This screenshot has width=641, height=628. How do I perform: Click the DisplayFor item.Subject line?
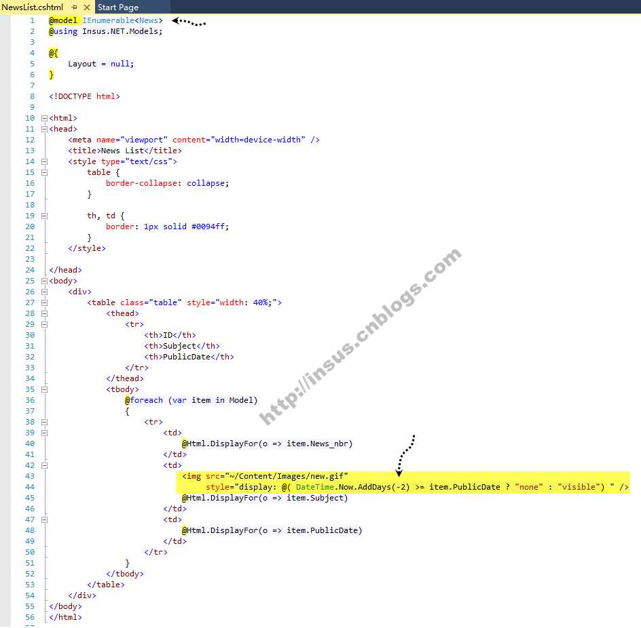point(265,498)
